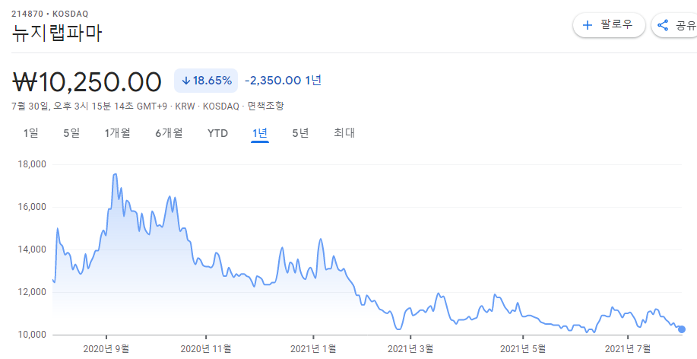Select the 6개월 range tab
Viewport: 697px width, 359px height.
click(x=169, y=133)
